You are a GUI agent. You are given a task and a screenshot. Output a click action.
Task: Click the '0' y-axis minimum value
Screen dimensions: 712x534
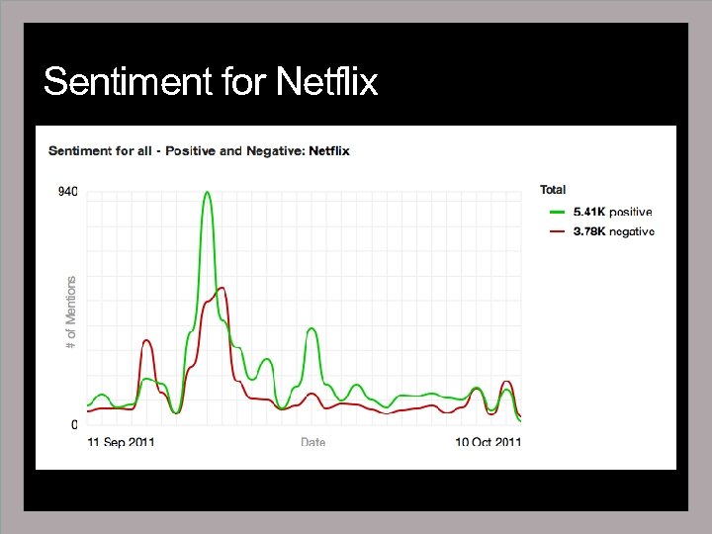click(74, 424)
